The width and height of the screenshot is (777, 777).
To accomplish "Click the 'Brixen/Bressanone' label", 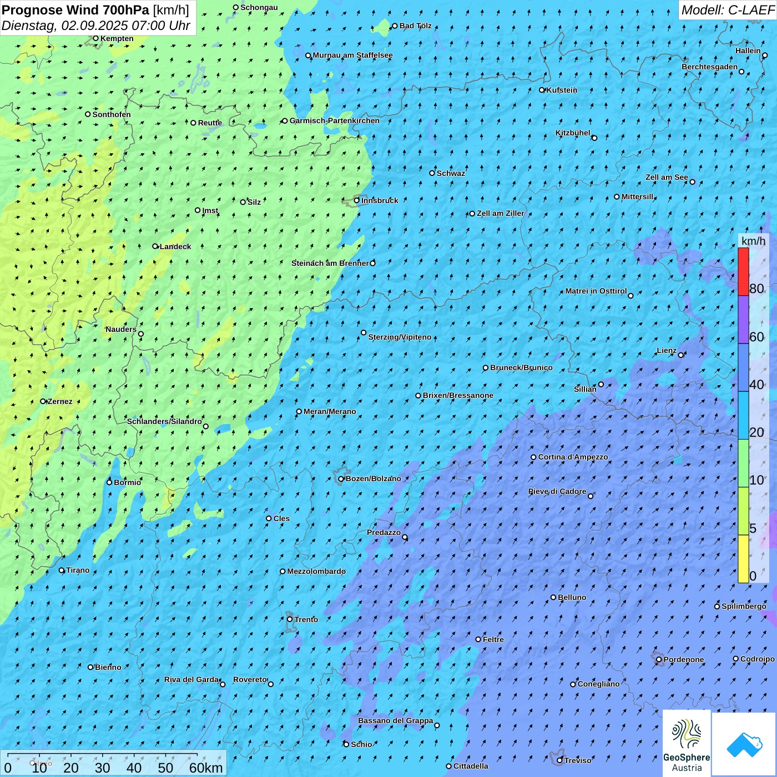I will click(458, 396).
